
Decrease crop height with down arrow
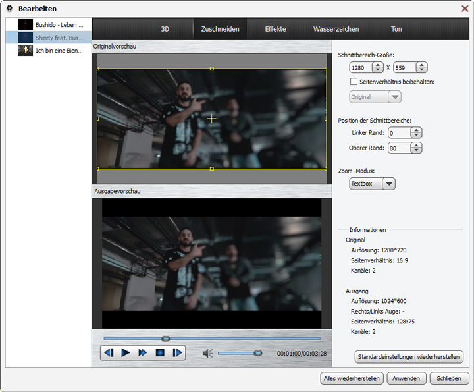click(421, 70)
